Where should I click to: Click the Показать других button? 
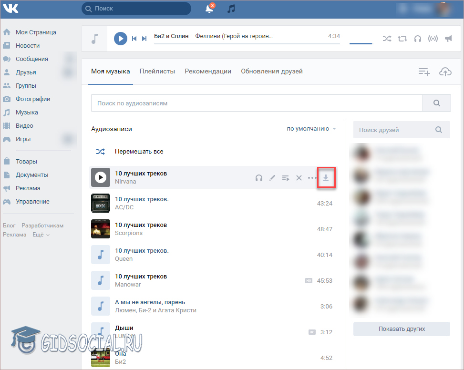tap(402, 329)
